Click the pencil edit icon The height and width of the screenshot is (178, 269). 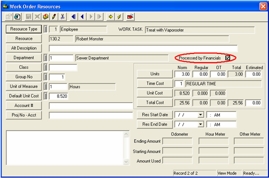pyautogui.click(x=54, y=17)
